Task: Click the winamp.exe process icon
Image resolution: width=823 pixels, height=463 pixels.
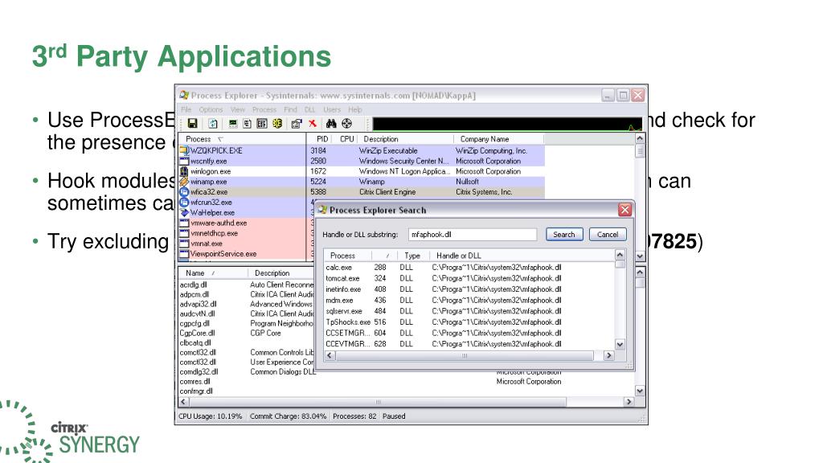Action: click(184, 182)
